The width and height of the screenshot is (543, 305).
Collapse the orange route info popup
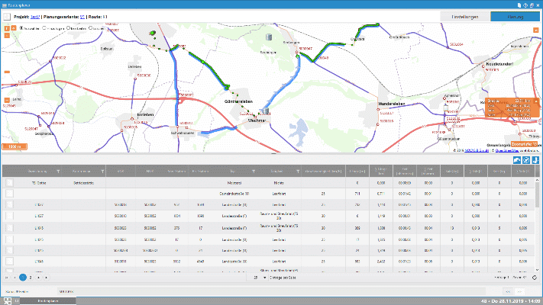tap(536, 101)
